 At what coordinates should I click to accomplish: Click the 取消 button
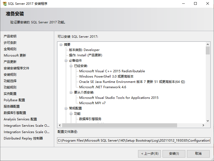[198, 154]
